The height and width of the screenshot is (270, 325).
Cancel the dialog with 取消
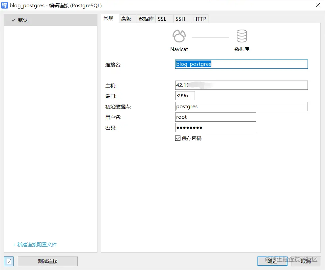pyautogui.click(x=306, y=261)
